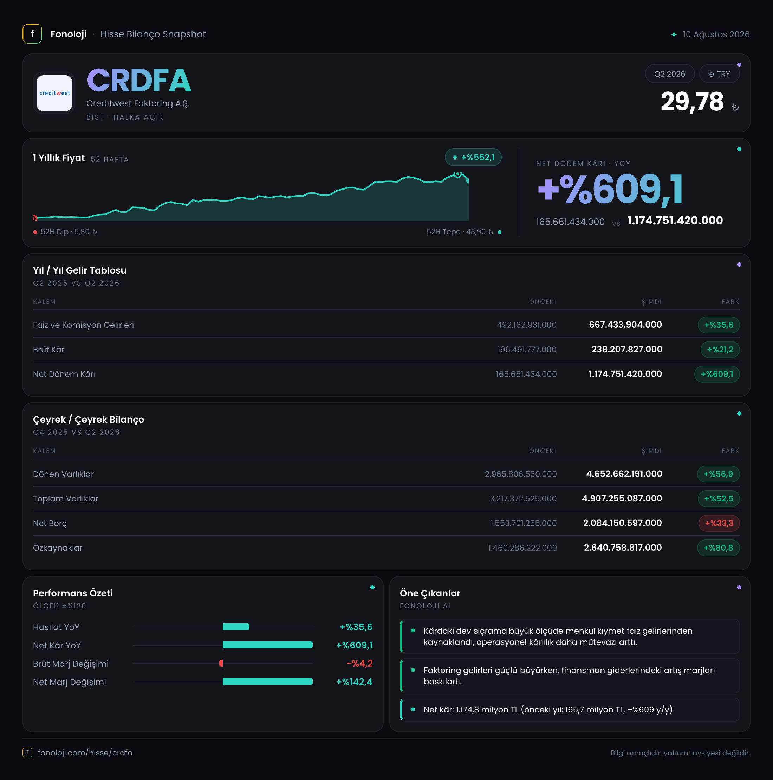Click the highlight about menkul kıymet faiz gelirleri
The image size is (773, 780).
click(570, 636)
